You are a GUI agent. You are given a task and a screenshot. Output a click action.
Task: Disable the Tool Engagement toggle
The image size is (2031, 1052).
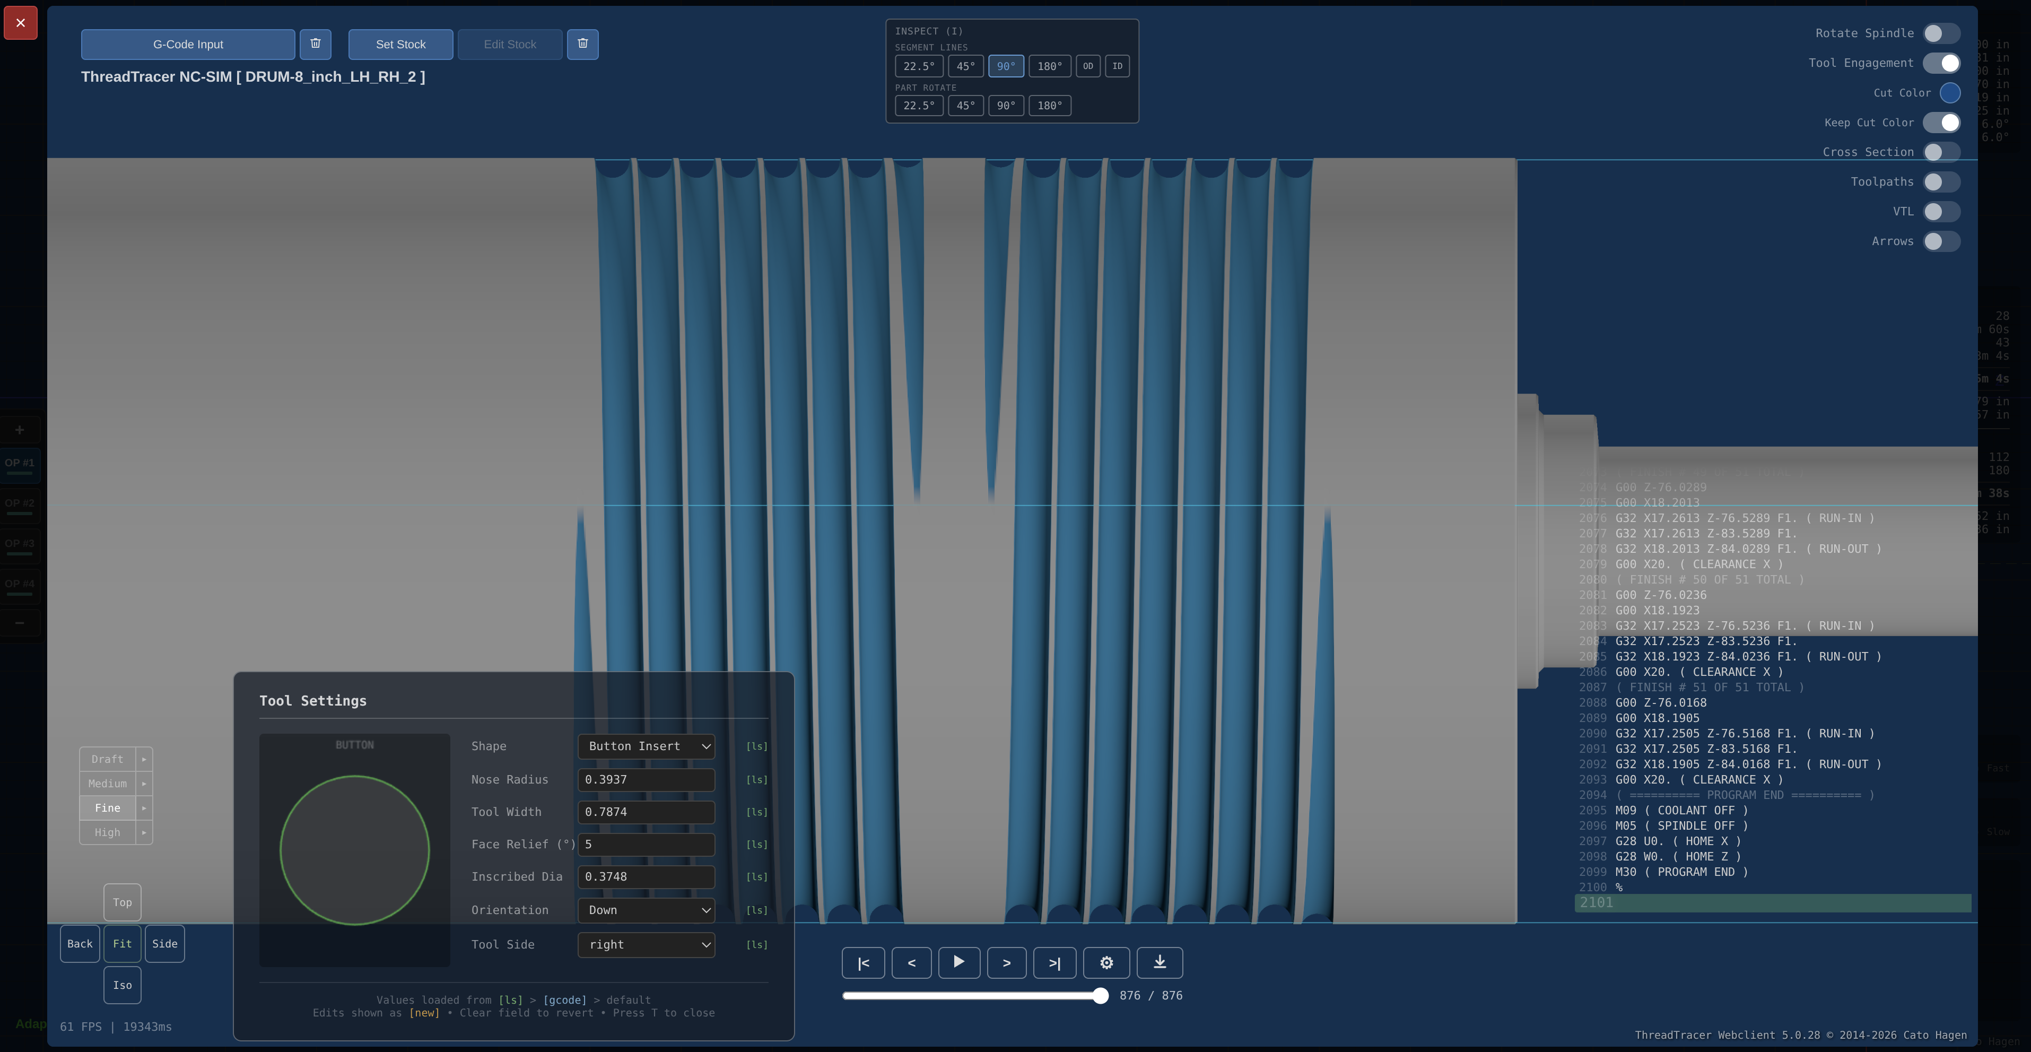pyautogui.click(x=1942, y=62)
